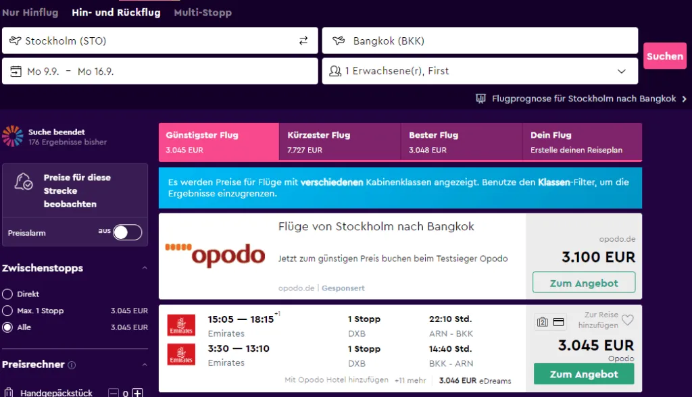
Task: Sort by Kürzester Flug tab
Action: pyautogui.click(x=339, y=142)
